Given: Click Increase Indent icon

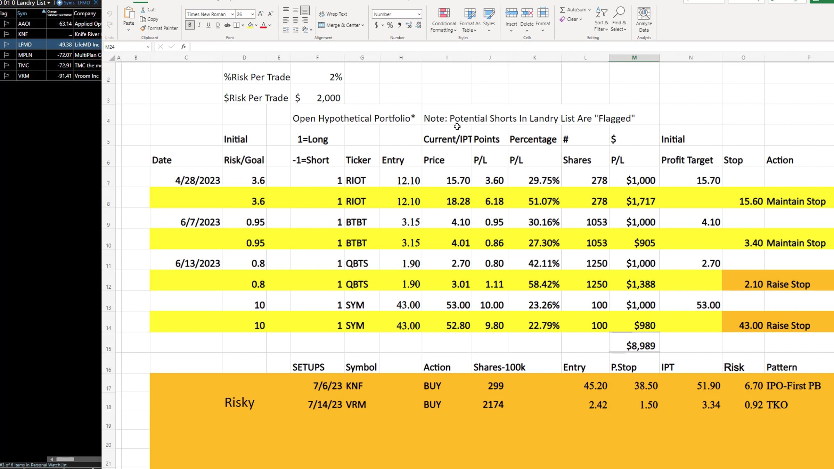Looking at the screenshot, I should (295, 30).
